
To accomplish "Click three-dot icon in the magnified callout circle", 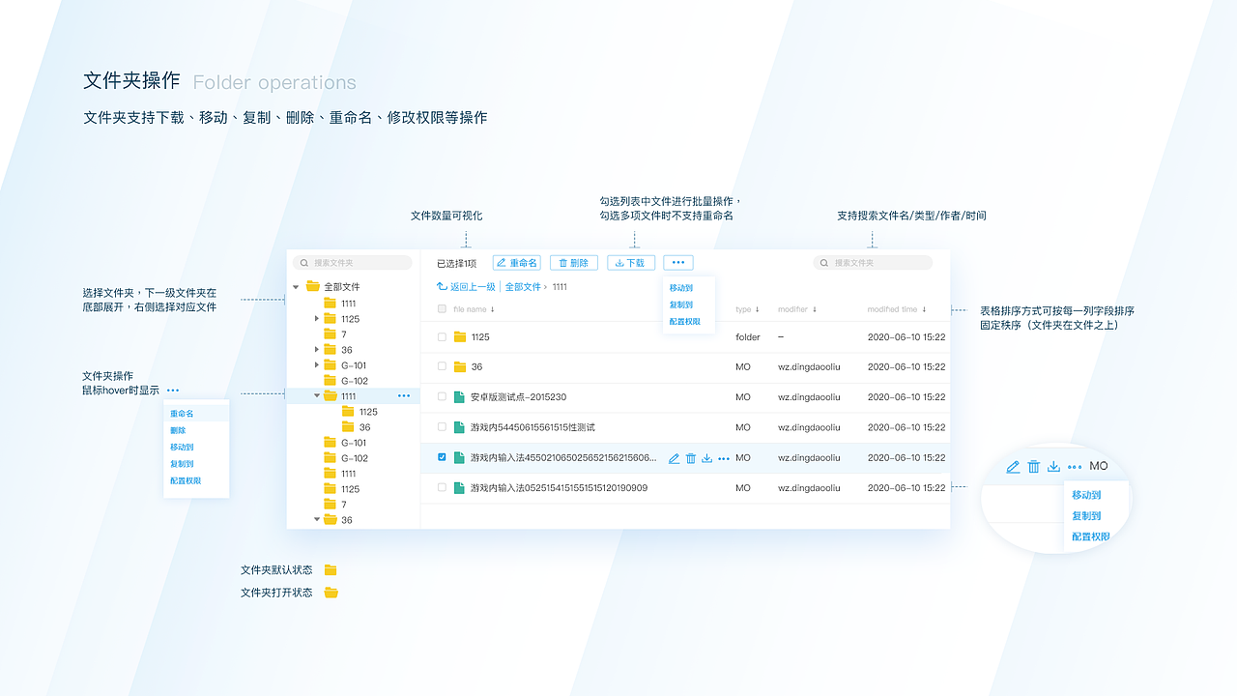I will [x=1074, y=467].
